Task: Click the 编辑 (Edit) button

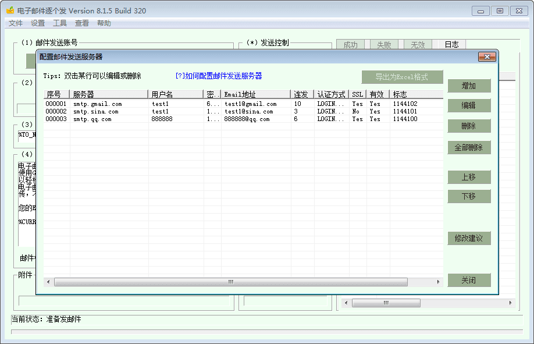Action: point(469,105)
